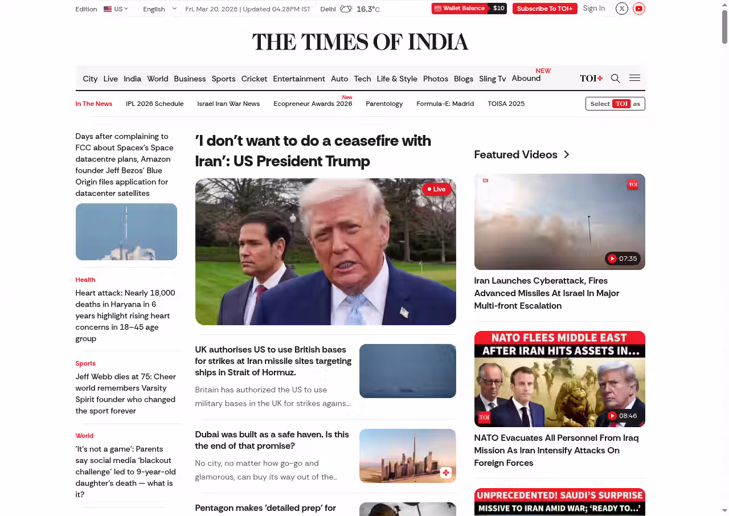Click the Sign In link
Viewport: 729px width, 516px height.
593,9
